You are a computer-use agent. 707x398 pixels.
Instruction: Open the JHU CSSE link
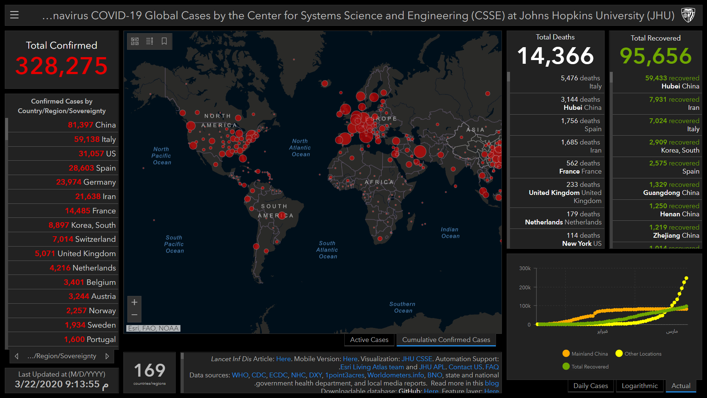pyautogui.click(x=416, y=359)
